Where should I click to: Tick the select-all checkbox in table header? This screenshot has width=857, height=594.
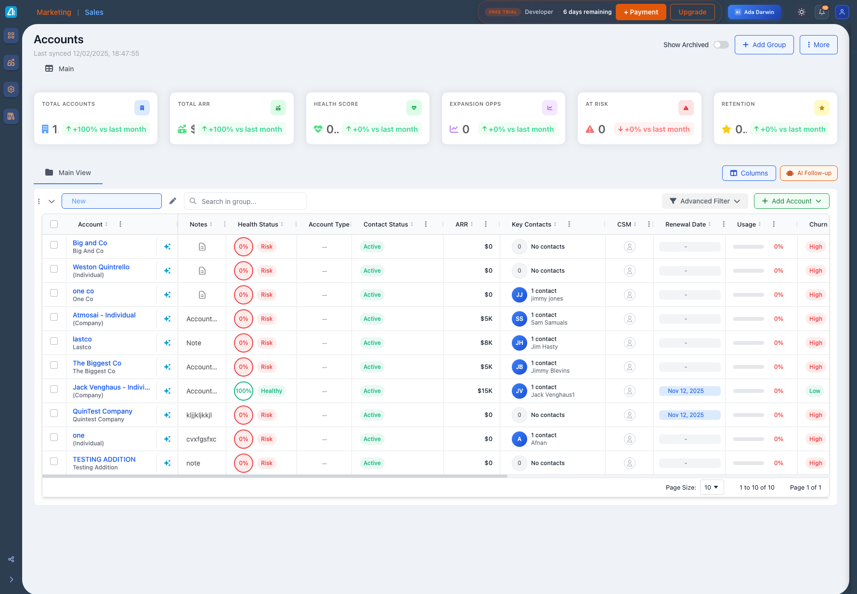pos(54,224)
